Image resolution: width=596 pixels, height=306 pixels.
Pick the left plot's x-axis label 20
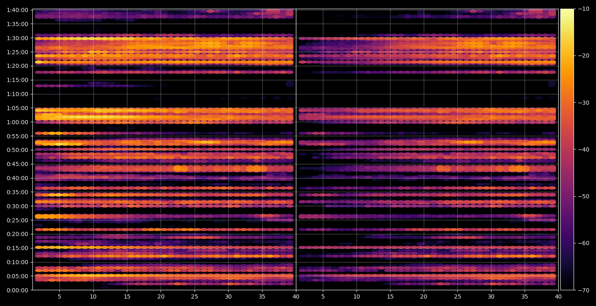[x=161, y=296]
